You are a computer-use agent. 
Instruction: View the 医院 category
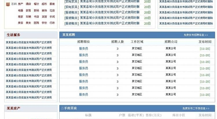[36, 23]
